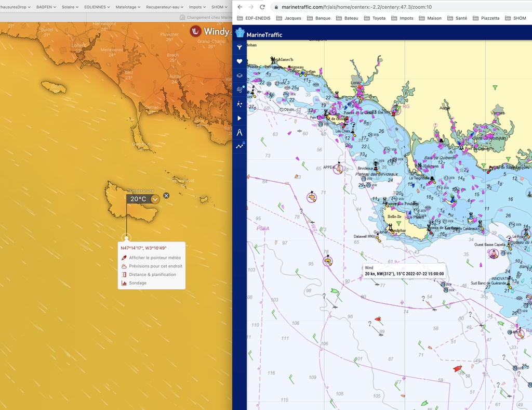Click the red vessel near depth 89
The image size is (532, 410).
click(378, 318)
